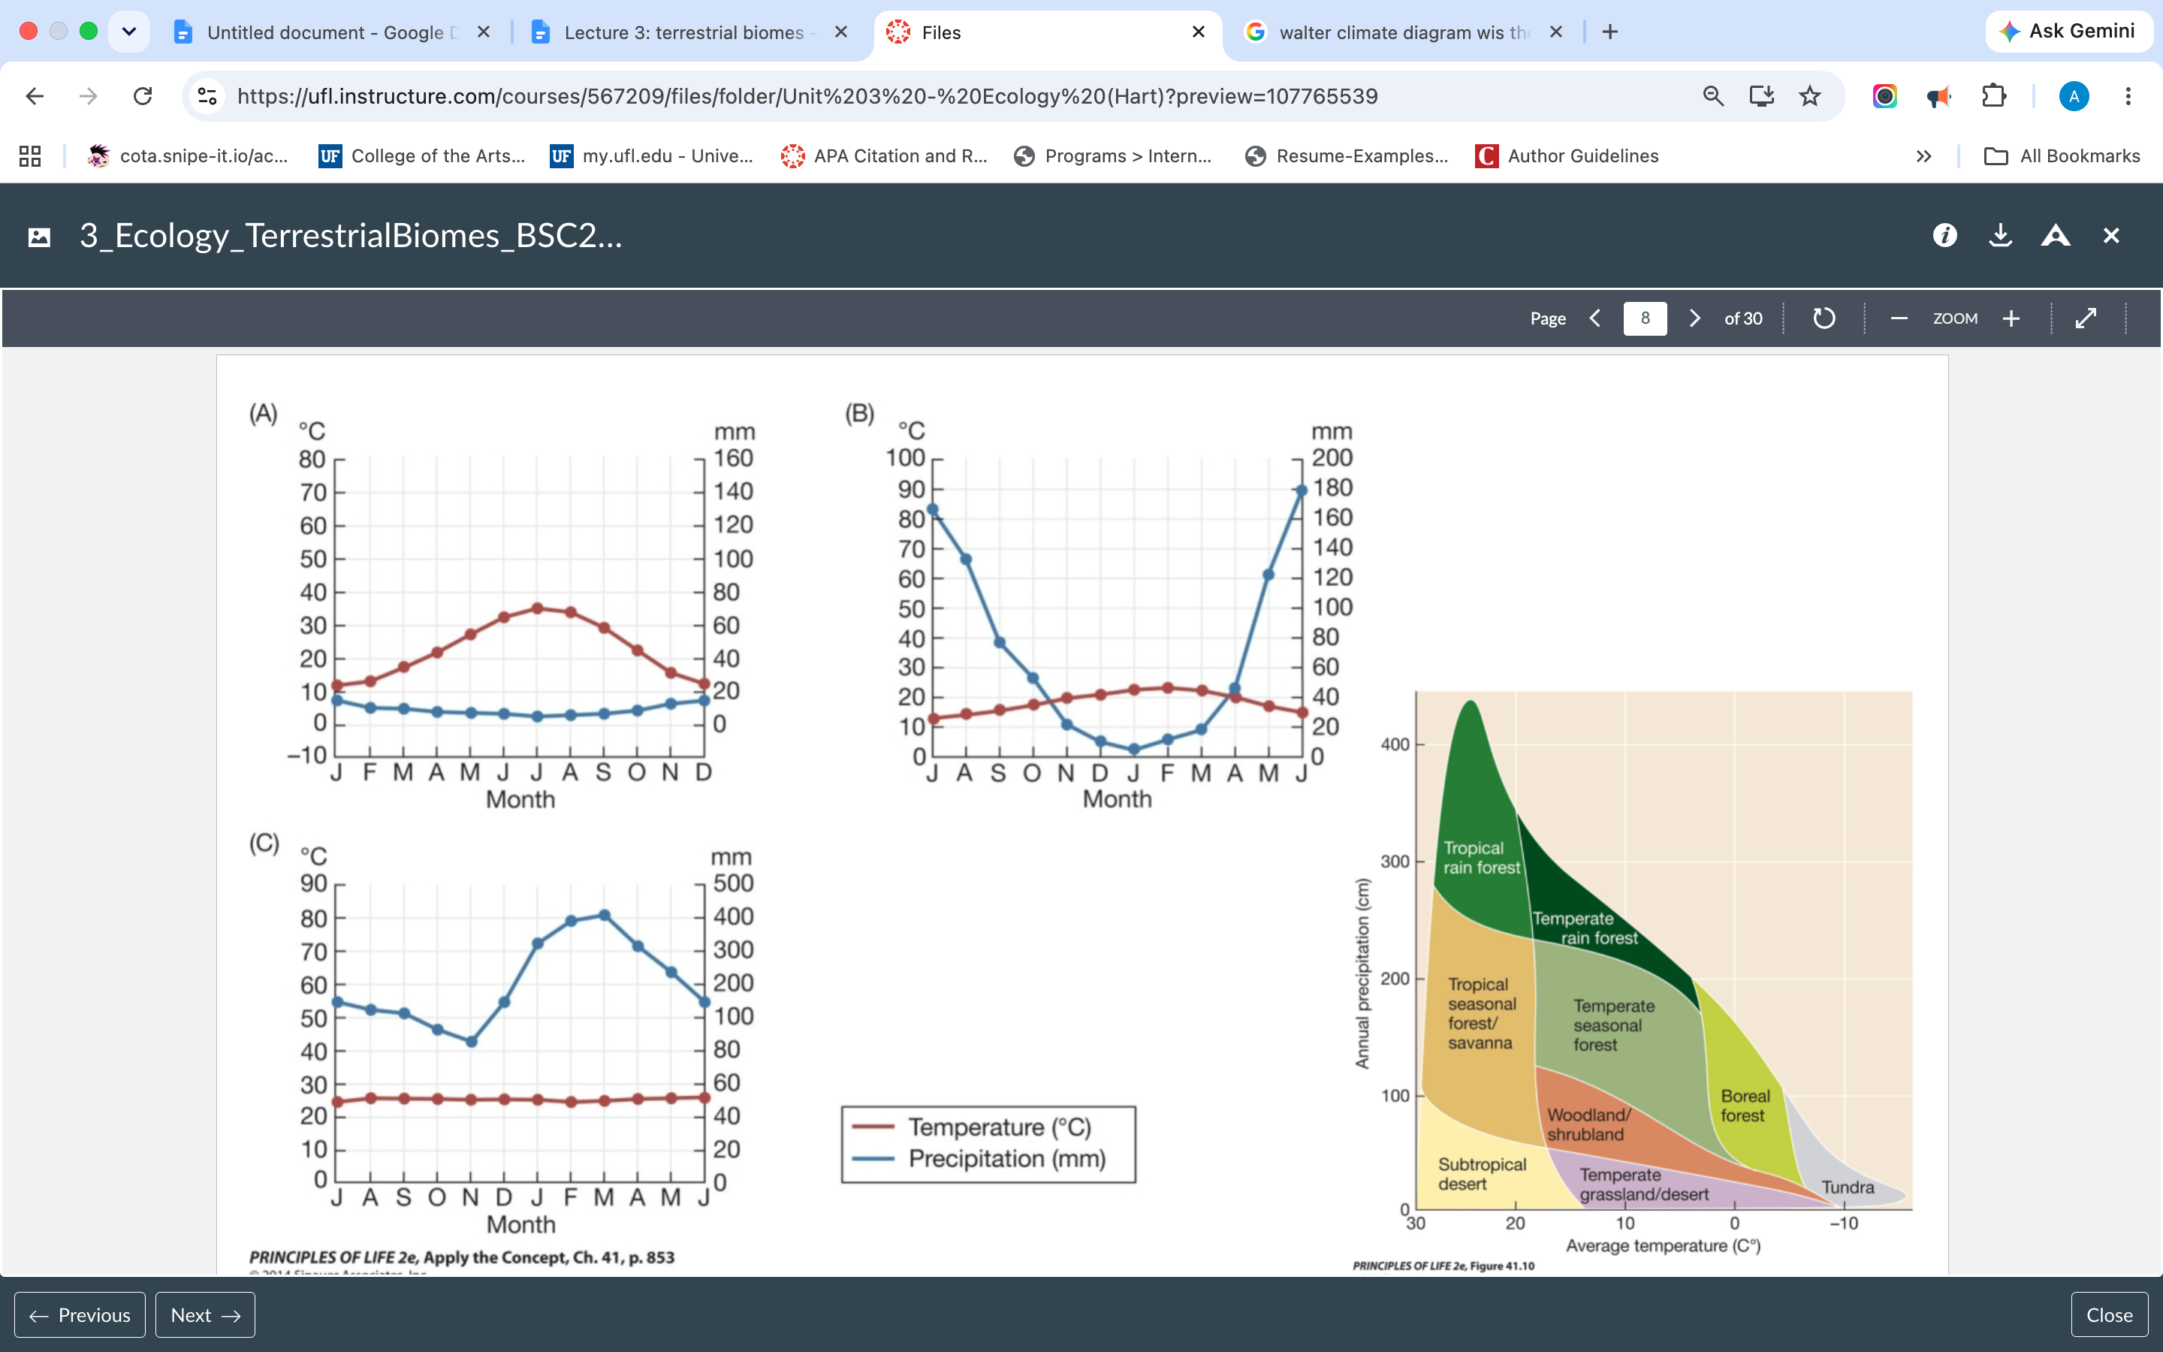Click the ZOOM label in viewer toolbar

(x=1955, y=318)
